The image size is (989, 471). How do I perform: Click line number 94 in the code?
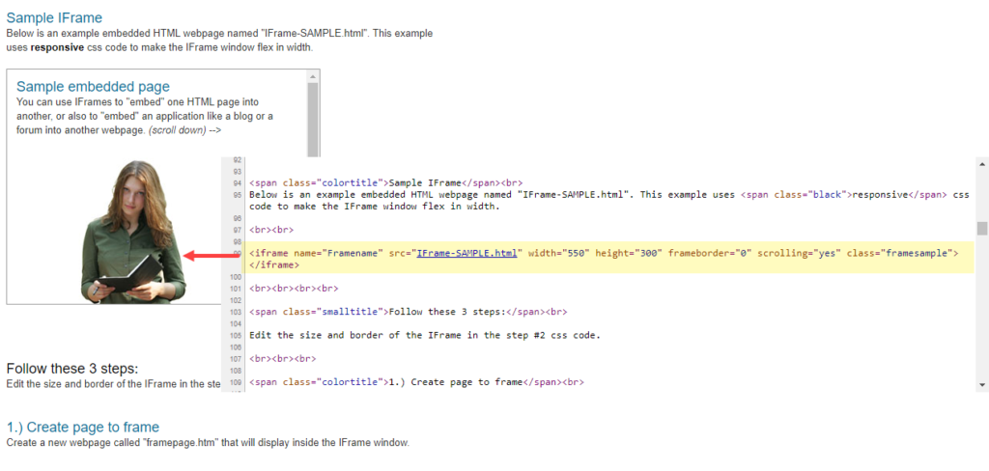[238, 182]
